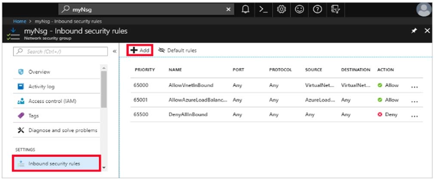
Task: Open the user account avatar
Action: (423, 10)
